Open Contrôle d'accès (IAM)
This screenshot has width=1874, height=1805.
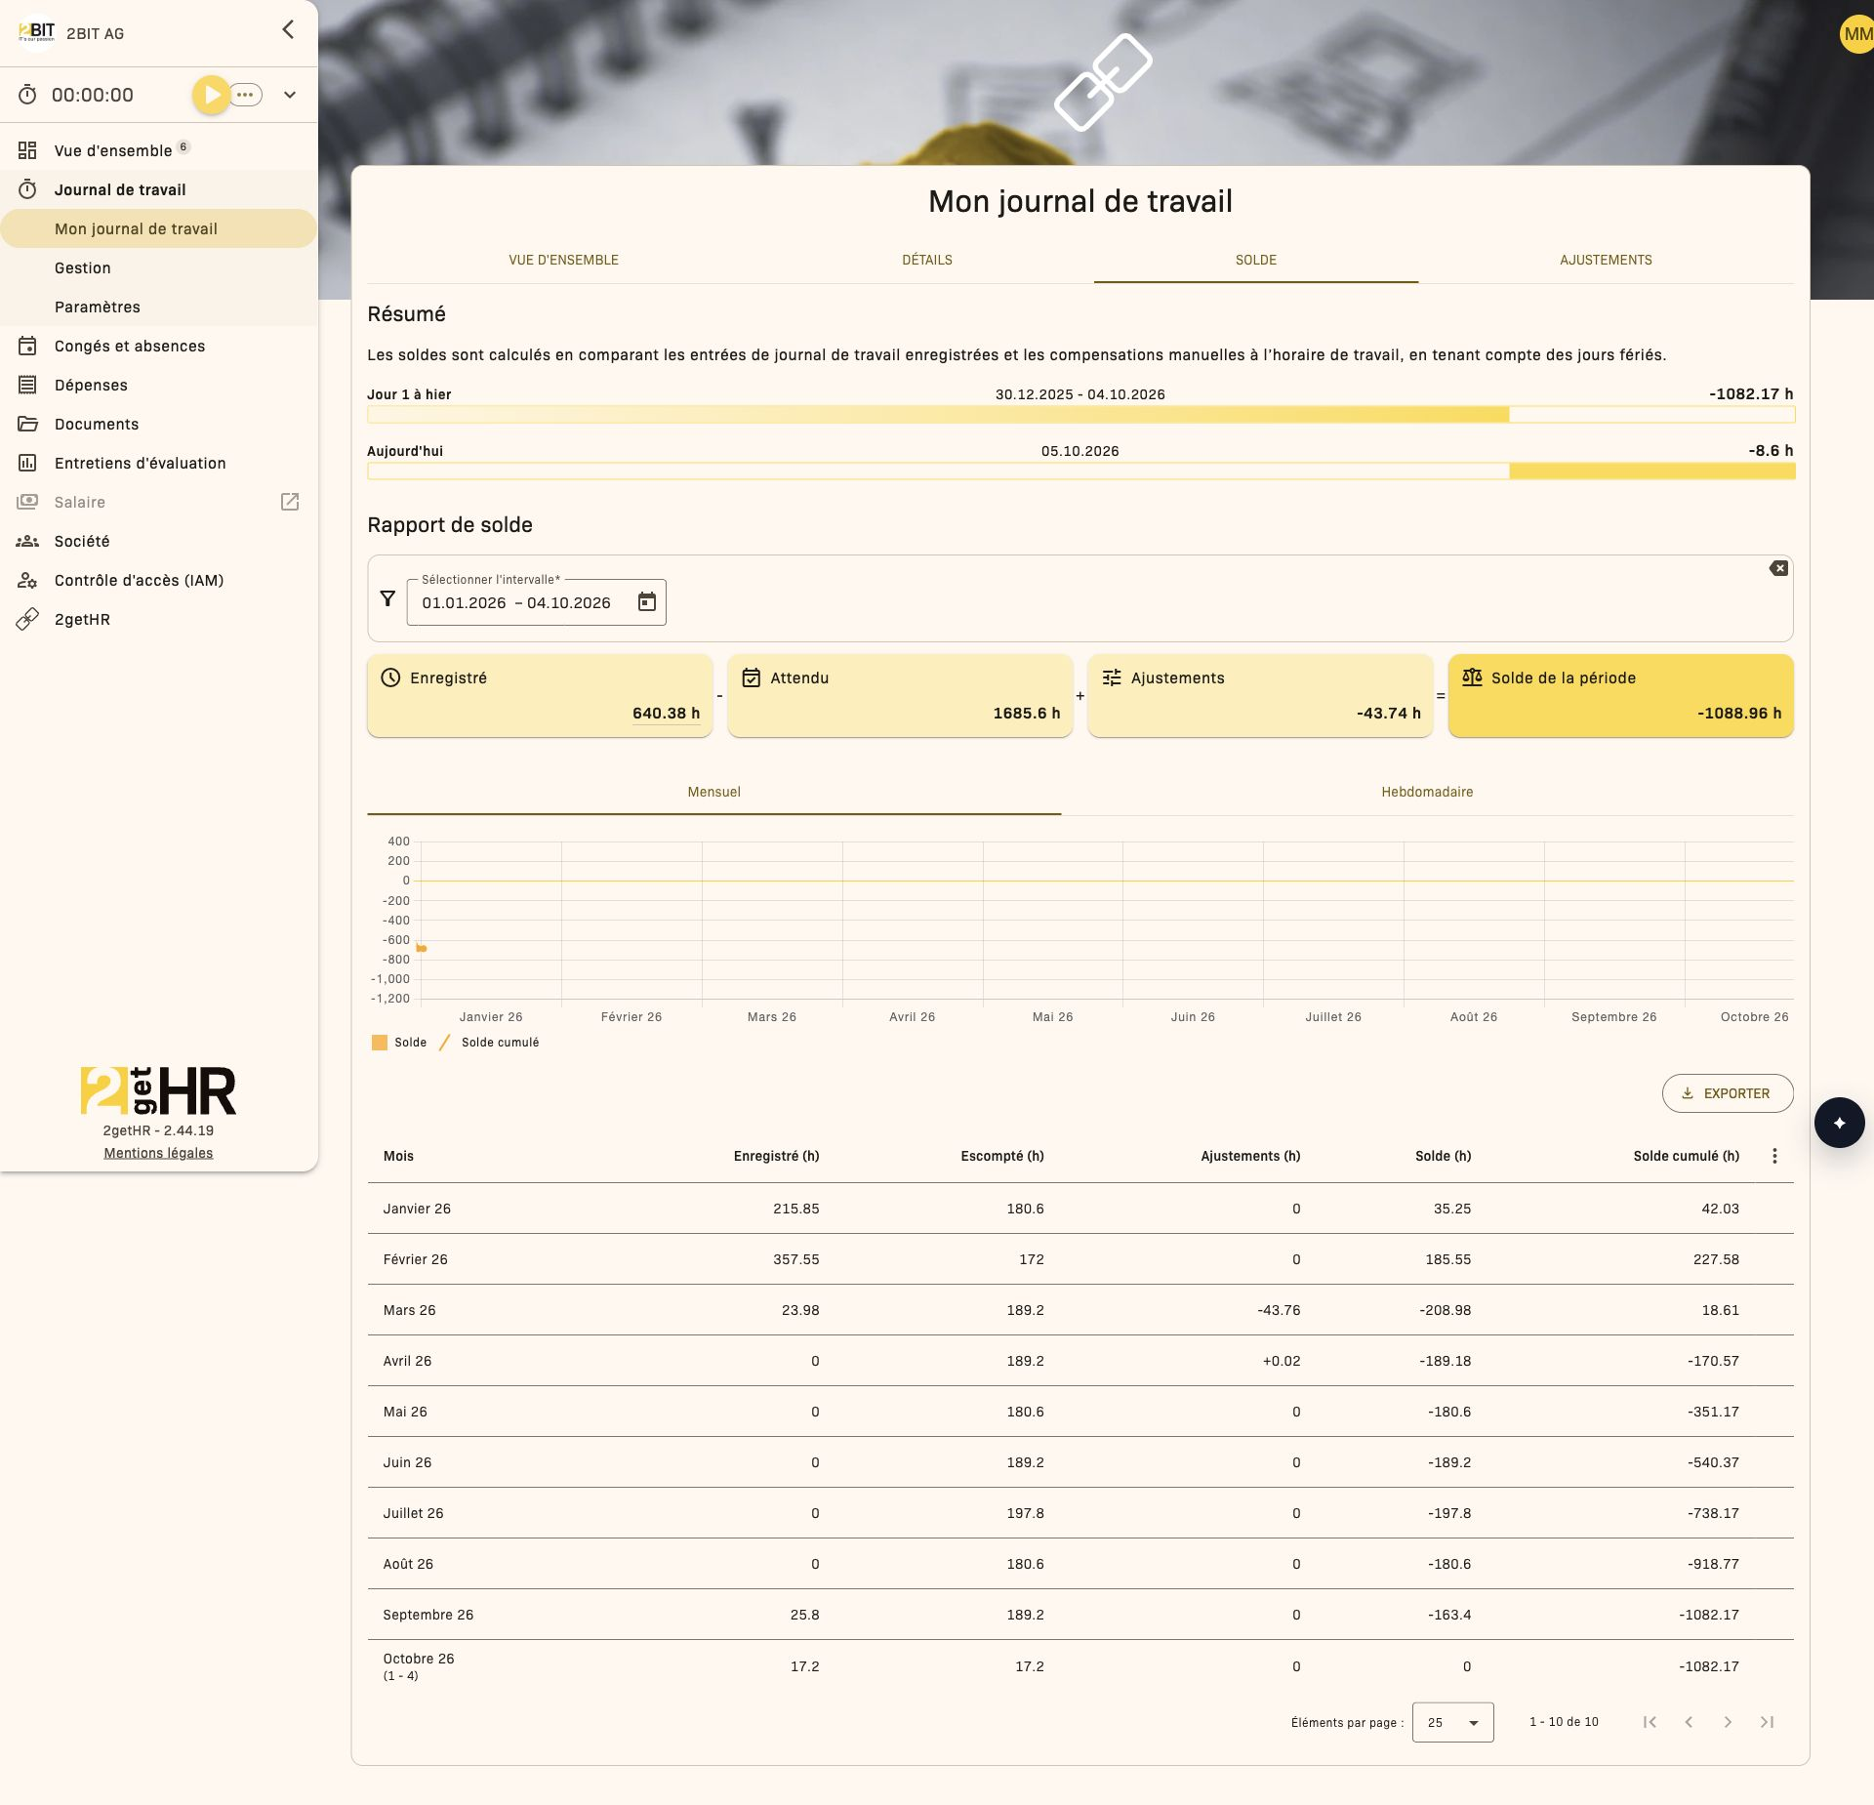(159, 580)
